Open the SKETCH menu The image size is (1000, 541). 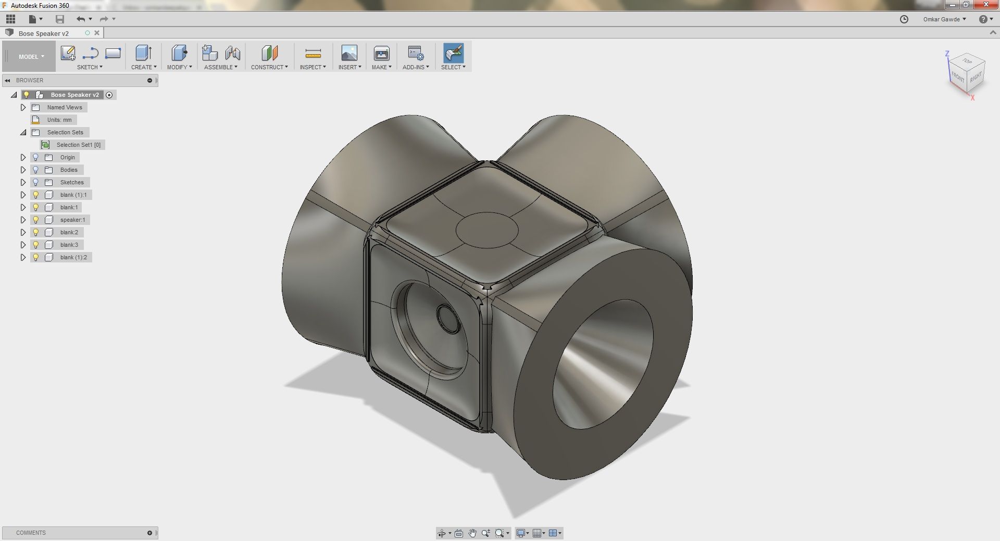90,67
